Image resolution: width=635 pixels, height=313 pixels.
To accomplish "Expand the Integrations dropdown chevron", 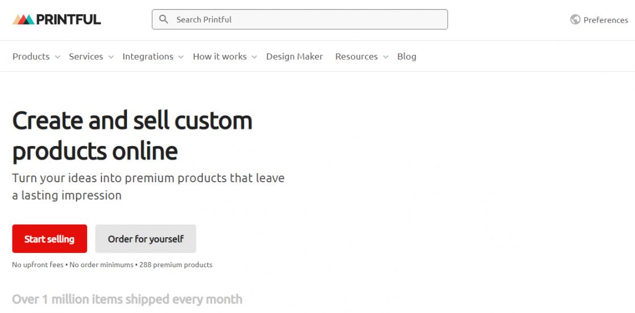I will click(181, 57).
